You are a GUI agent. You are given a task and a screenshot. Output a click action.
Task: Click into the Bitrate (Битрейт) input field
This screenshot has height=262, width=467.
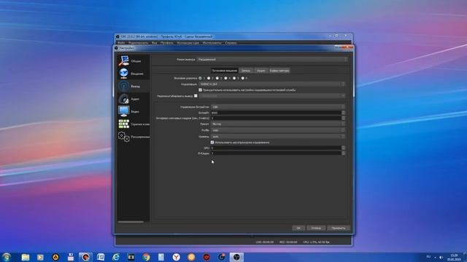pos(276,113)
